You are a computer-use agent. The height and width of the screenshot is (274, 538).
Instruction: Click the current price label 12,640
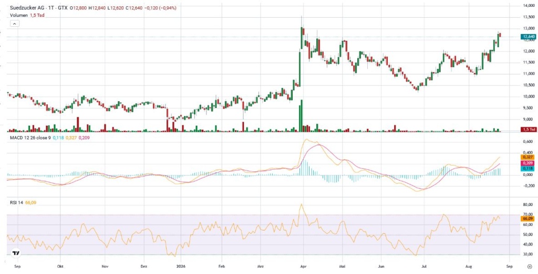[x=528, y=37]
